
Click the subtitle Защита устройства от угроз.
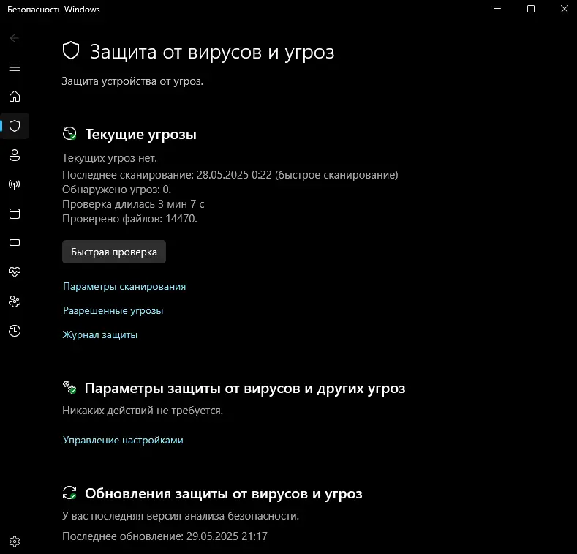pos(132,81)
